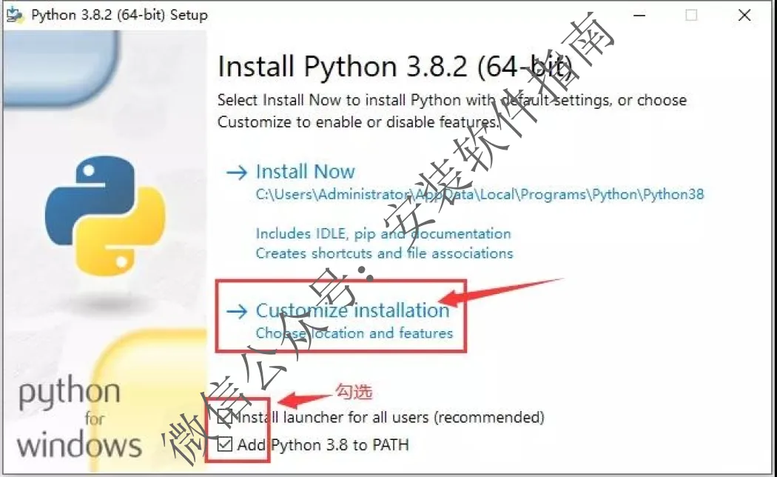
Task: Click the 'Python 3.8.2 (64-bit) Setup' window title
Action: coord(119,15)
